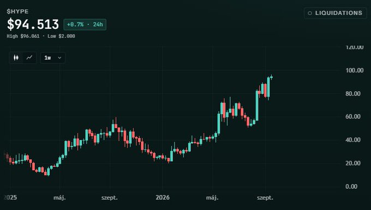Switch to candlestick chart view
Screen dimensions: 371x210
coord(16,58)
